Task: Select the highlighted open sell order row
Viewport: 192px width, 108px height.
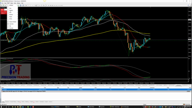Action: point(96,89)
